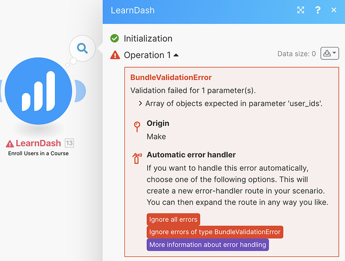This screenshot has width=345, height=261.
Task: Click the BundleValidationError heading
Action: 171,77
